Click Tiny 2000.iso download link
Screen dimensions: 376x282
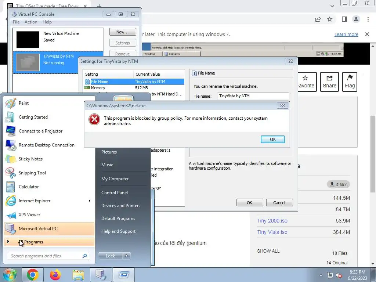pyautogui.click(x=272, y=221)
